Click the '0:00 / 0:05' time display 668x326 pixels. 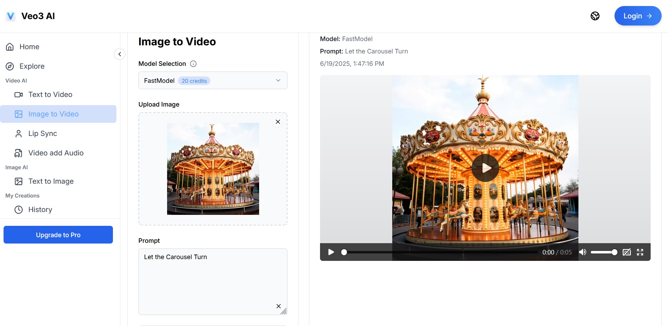(557, 252)
